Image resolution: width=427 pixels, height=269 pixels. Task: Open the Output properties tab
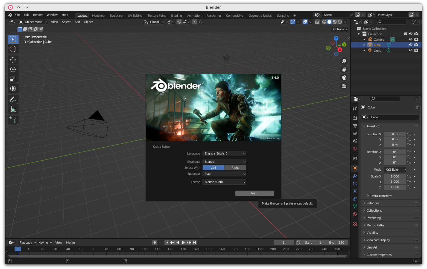pos(355,126)
